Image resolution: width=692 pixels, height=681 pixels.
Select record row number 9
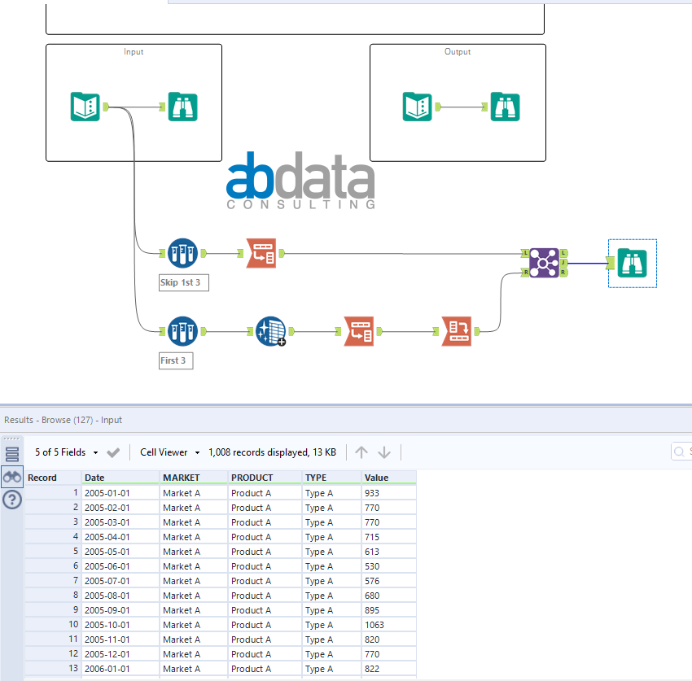pos(53,610)
